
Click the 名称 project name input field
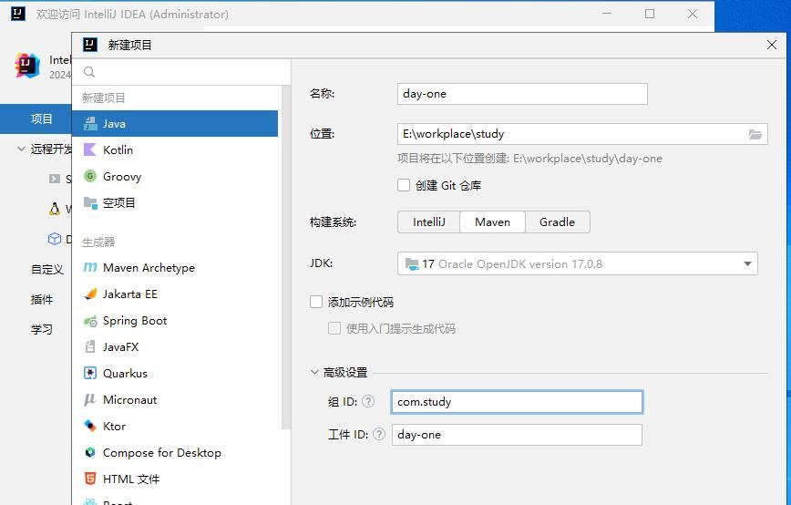coord(522,94)
